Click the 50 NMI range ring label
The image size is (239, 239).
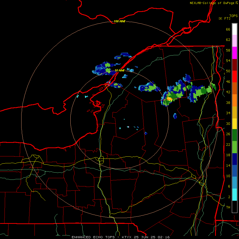click(119, 70)
